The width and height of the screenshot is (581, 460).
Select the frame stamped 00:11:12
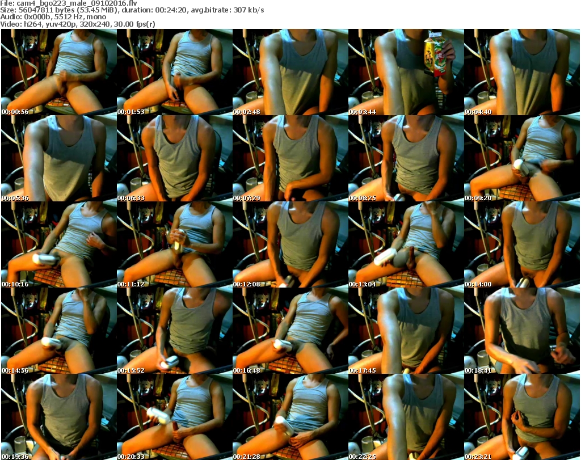[175, 245]
